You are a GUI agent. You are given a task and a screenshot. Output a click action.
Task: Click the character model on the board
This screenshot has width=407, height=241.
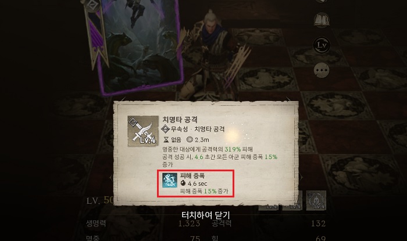(213, 55)
